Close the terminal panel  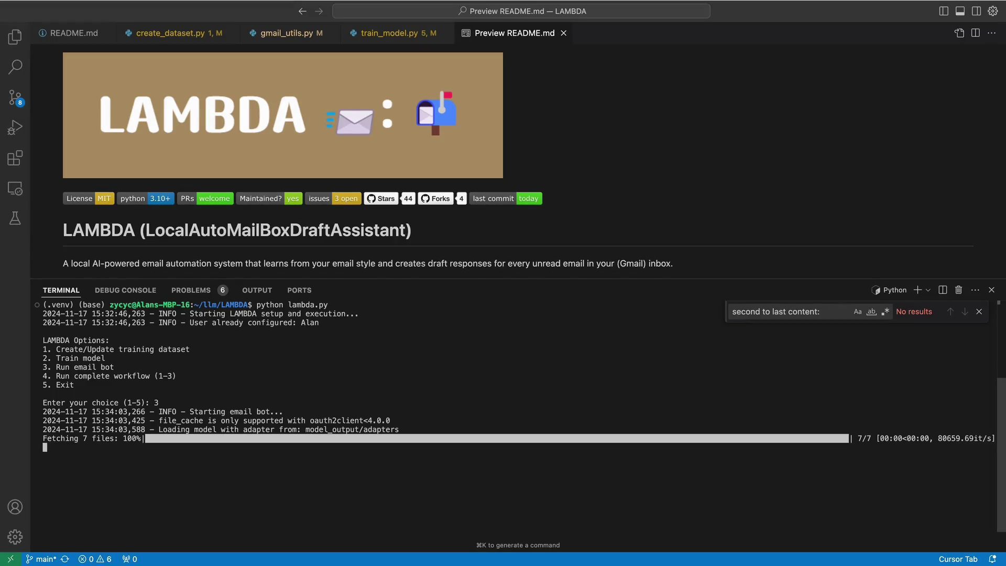click(991, 290)
